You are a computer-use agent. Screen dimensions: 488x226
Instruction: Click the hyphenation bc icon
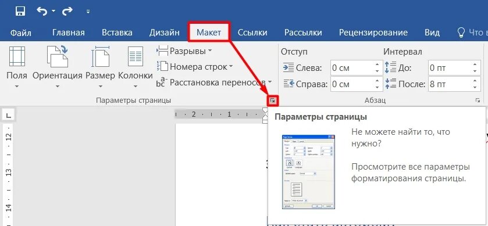pos(162,82)
